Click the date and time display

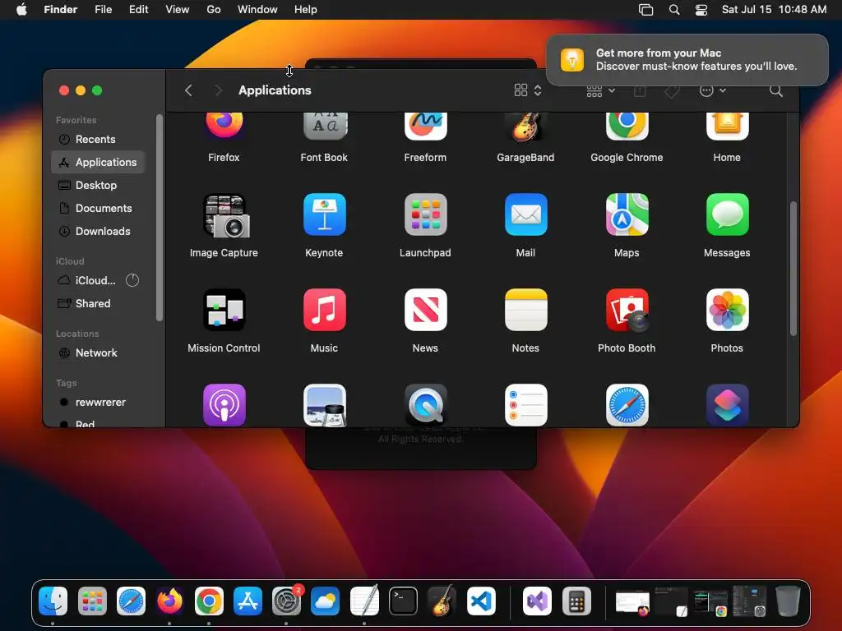(774, 10)
